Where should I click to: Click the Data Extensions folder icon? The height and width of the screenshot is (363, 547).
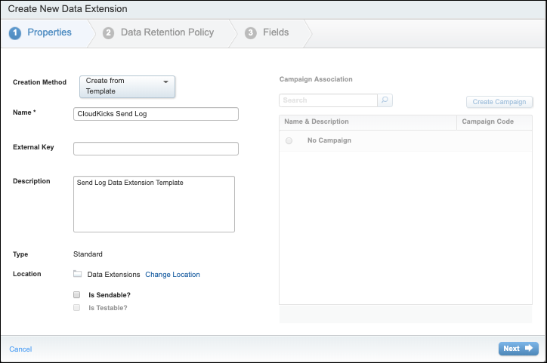(x=77, y=274)
